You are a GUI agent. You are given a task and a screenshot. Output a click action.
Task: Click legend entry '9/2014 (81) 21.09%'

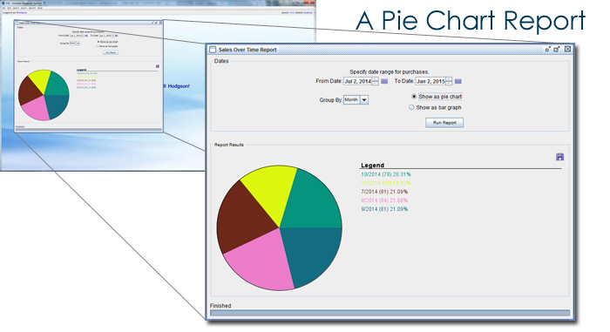(x=384, y=209)
